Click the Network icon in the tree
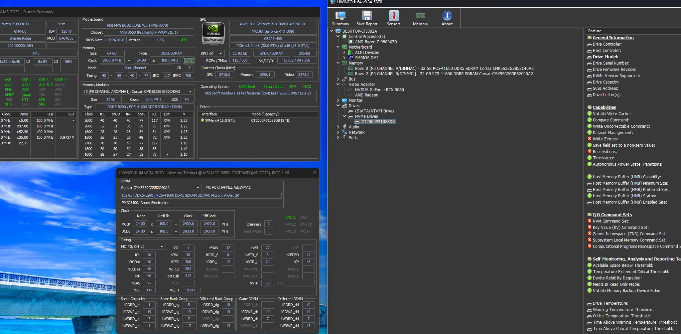 [x=344, y=132]
